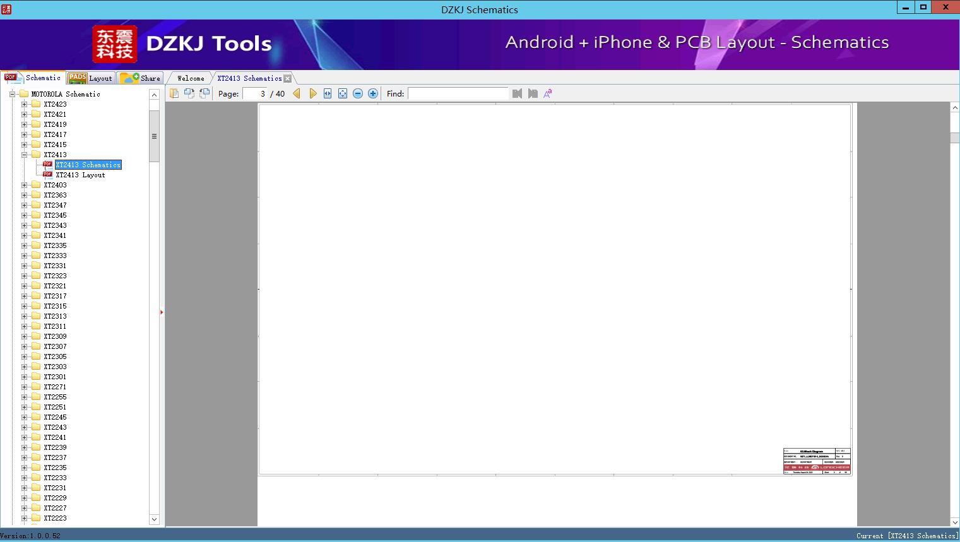The image size is (960, 542).
Task: Open the Share tab
Action: [x=140, y=78]
